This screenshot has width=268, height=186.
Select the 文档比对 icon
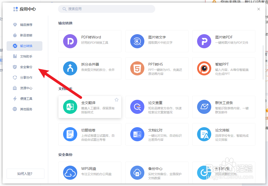[137, 134]
